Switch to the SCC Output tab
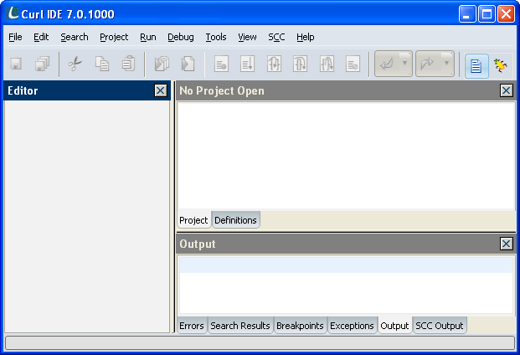520x355 pixels. point(439,326)
